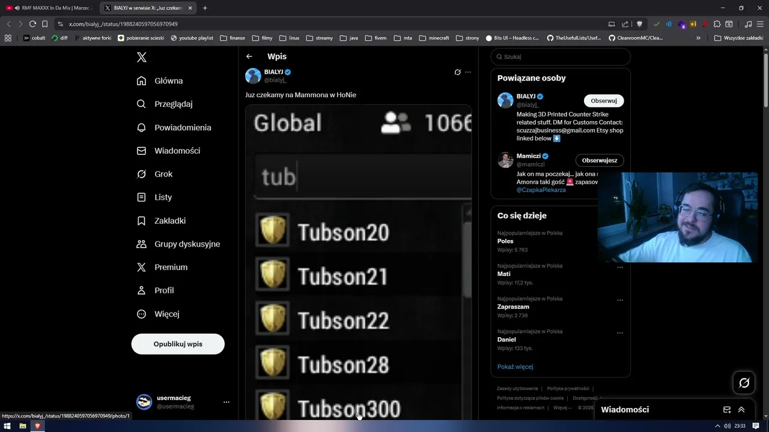Open the youtube playlist bookmark
Image resolution: width=769 pixels, height=432 pixels.
(192, 38)
